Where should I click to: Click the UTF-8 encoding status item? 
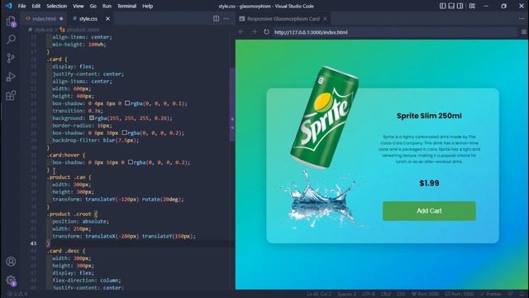coord(368,294)
